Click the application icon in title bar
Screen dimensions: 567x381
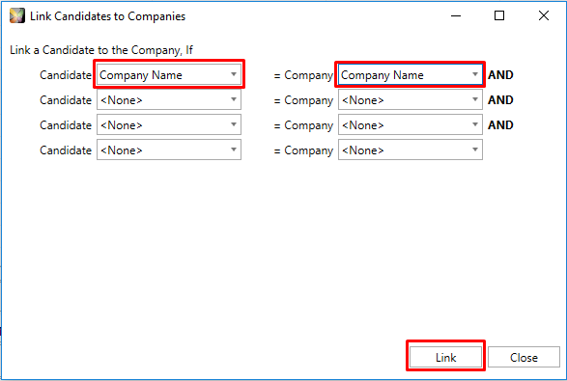click(17, 15)
